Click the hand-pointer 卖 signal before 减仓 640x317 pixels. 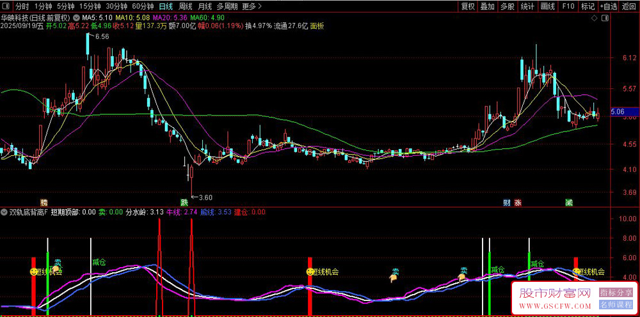462,277
